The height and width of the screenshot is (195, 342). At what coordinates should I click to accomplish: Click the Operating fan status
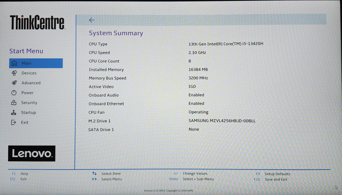(x=198, y=112)
